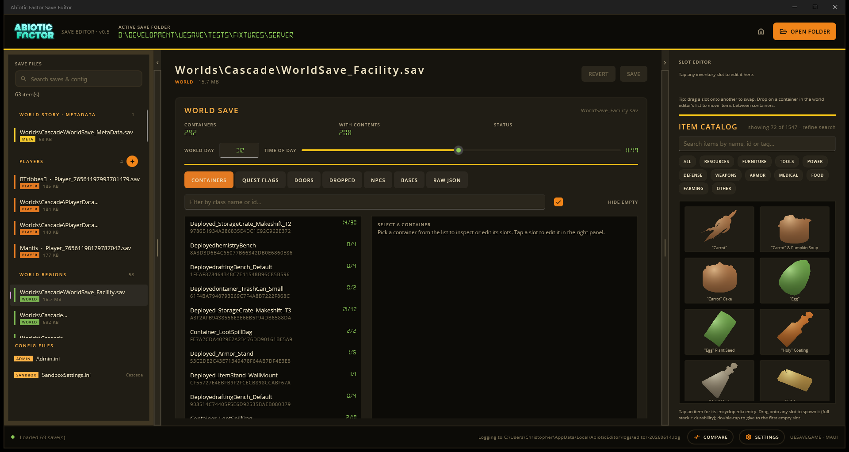This screenshot has height=452, width=849.
Task: Open Player_76561197993781479.sav save file
Action: [78, 182]
